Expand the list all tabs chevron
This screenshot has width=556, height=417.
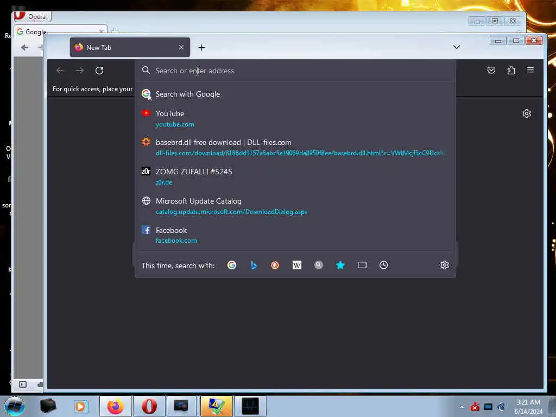click(x=456, y=47)
